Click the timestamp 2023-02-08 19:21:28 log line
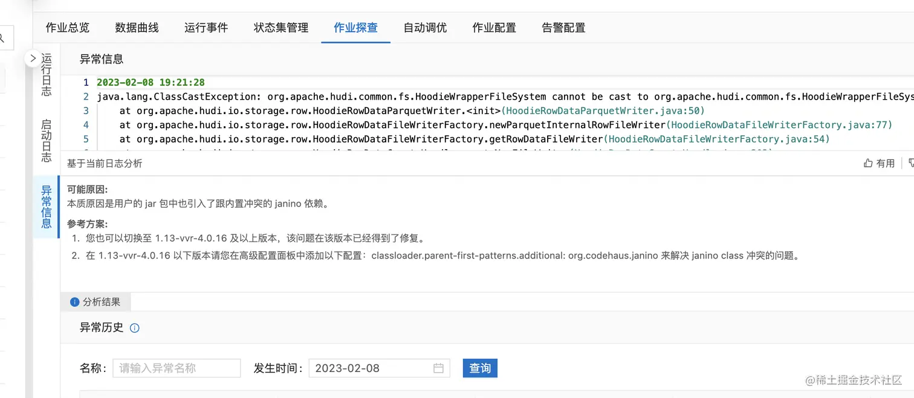Viewport: 914px width, 398px height. 151,83
